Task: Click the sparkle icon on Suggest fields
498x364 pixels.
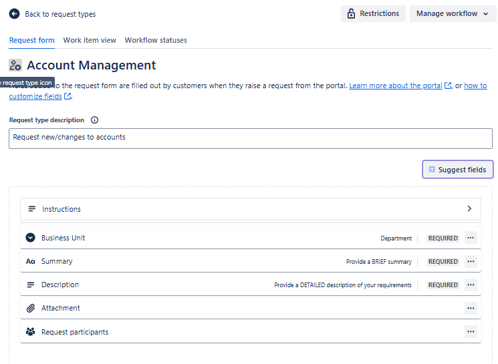Action: (x=432, y=170)
